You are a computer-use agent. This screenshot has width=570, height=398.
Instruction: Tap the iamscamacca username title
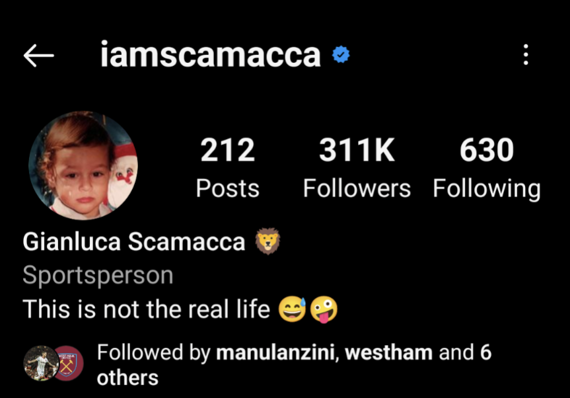click(211, 55)
